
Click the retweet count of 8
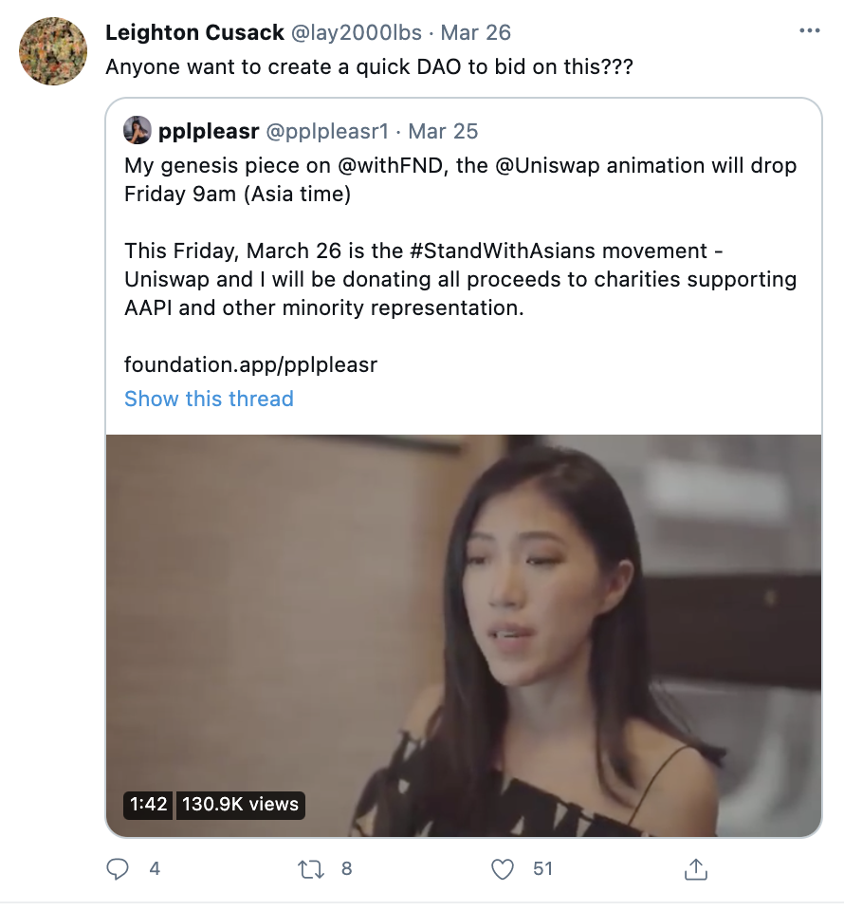(346, 869)
